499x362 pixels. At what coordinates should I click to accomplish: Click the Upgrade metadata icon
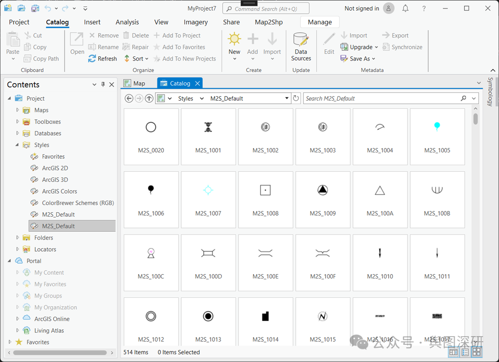(344, 47)
